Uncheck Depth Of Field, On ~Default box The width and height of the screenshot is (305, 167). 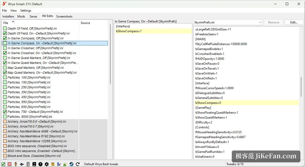pyautogui.click(x=5, y=33)
